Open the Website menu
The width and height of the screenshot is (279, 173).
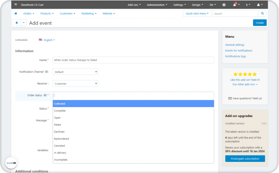(109, 13)
